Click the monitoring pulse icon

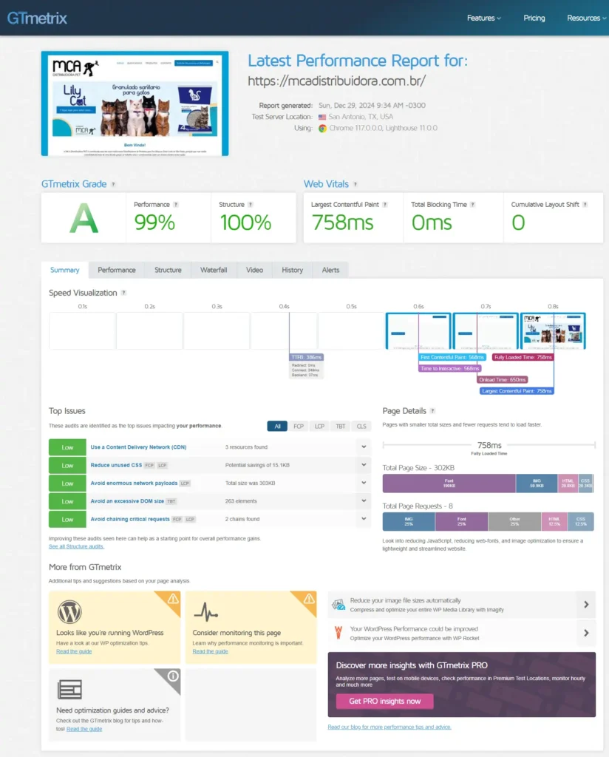coord(205,611)
